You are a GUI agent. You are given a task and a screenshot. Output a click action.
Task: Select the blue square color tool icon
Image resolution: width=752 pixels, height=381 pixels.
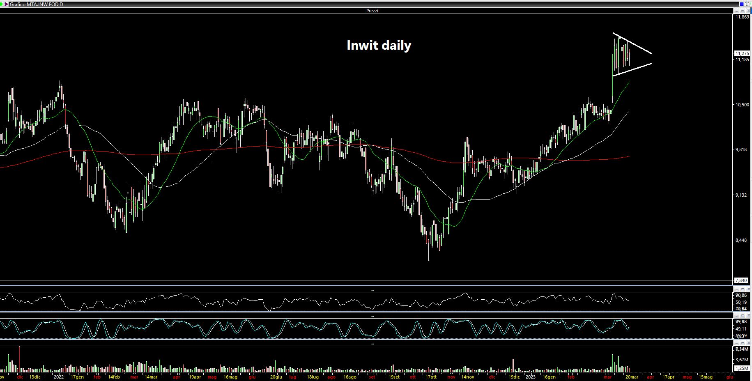742,4
